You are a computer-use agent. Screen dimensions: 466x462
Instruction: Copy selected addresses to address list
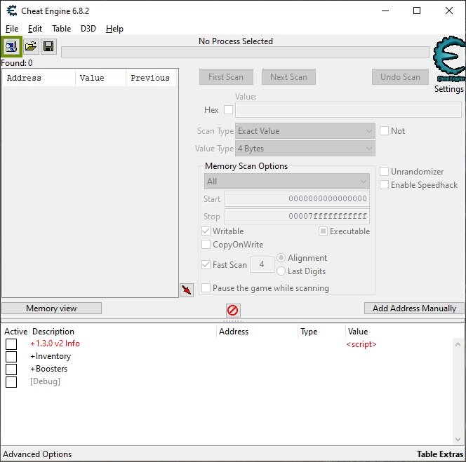point(187,290)
